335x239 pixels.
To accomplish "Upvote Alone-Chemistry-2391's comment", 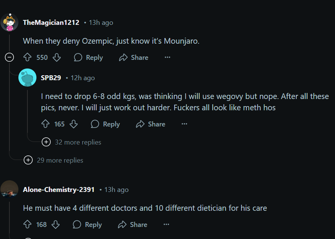I will pyautogui.click(x=27, y=225).
